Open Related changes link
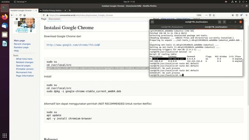 click(x=25, y=62)
